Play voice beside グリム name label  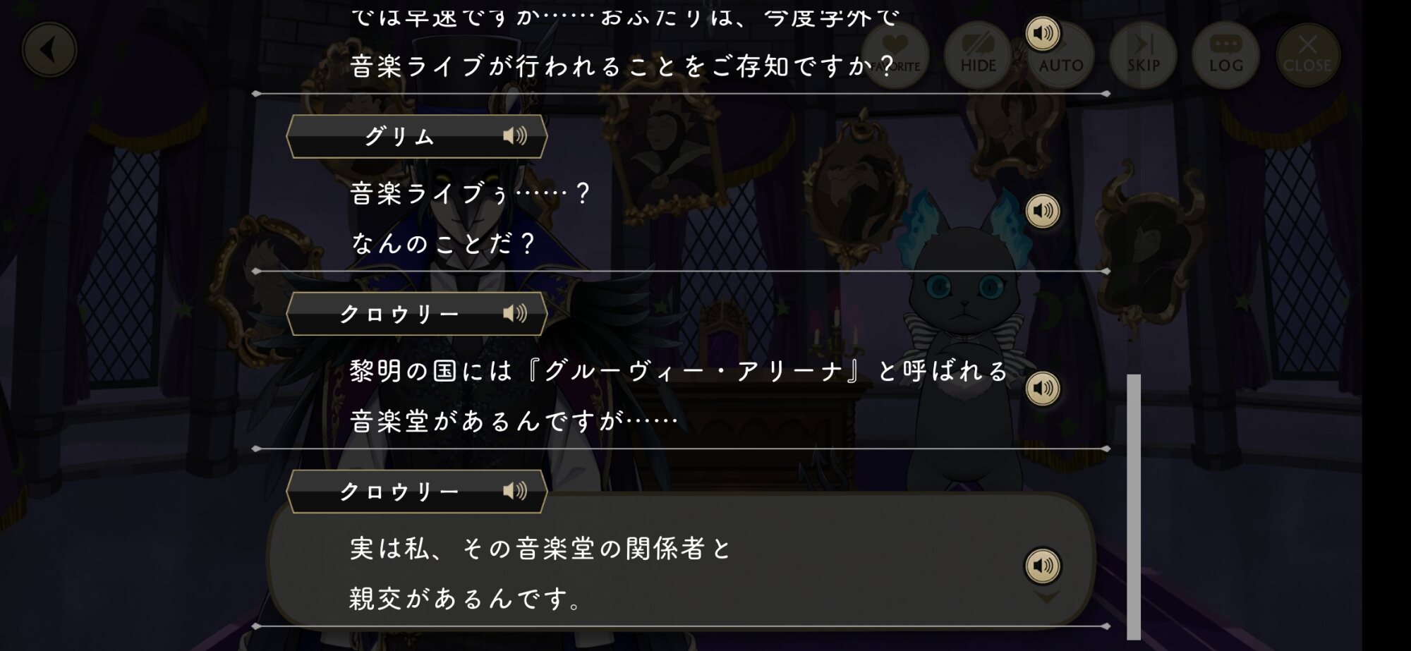click(x=515, y=135)
